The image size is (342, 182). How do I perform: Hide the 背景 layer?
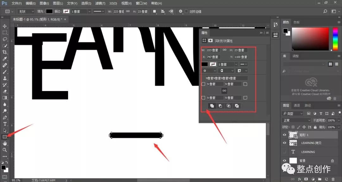284,160
